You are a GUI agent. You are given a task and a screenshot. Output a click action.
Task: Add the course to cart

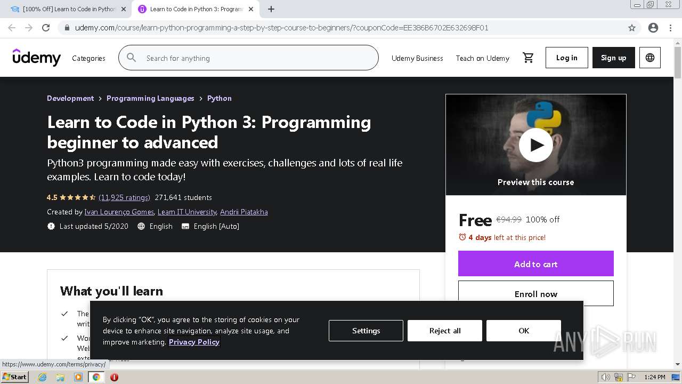[x=536, y=263]
